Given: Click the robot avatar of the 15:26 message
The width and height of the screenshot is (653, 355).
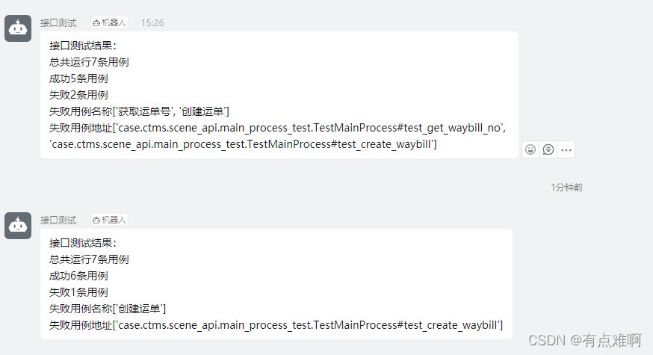Looking at the screenshot, I should click(x=18, y=28).
